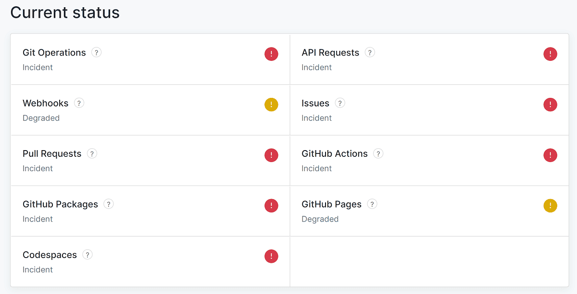Image resolution: width=577 pixels, height=294 pixels.
Task: Click the Codespaces label
Action: pyautogui.click(x=50, y=255)
